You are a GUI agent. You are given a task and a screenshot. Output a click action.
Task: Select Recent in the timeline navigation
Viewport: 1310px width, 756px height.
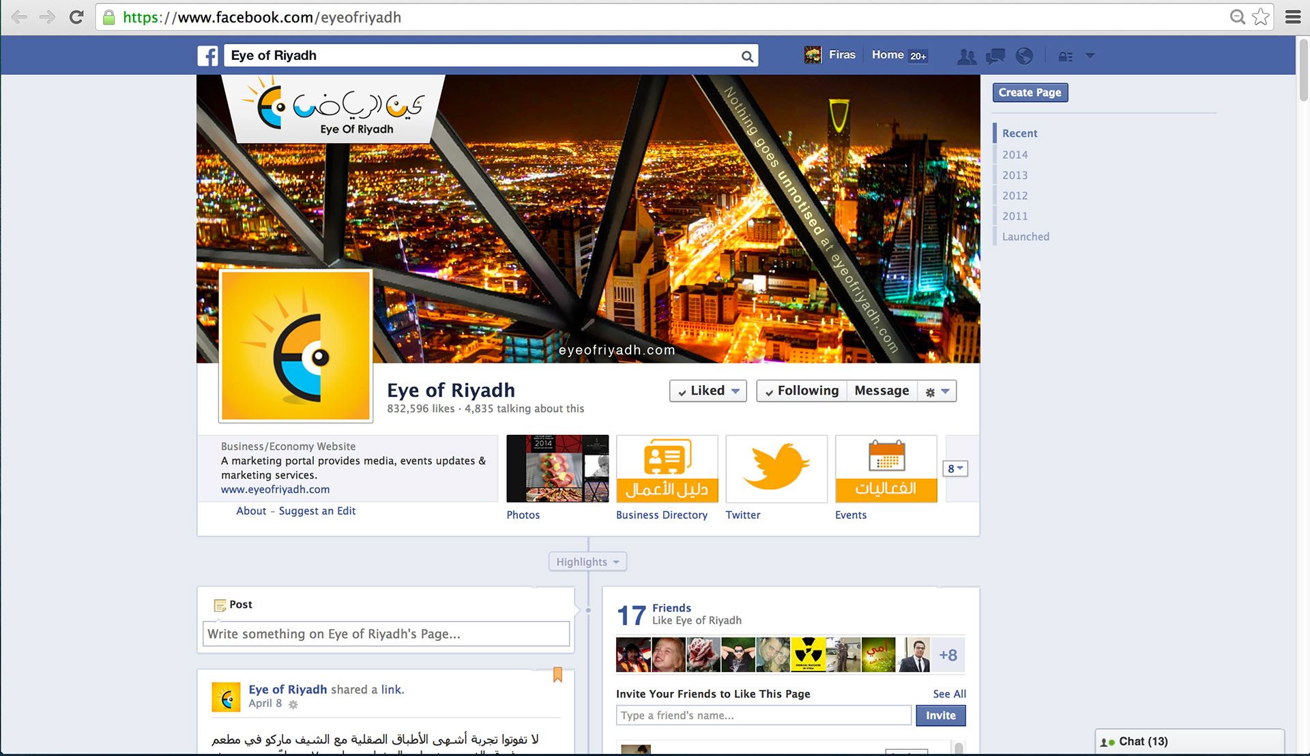click(x=1019, y=134)
